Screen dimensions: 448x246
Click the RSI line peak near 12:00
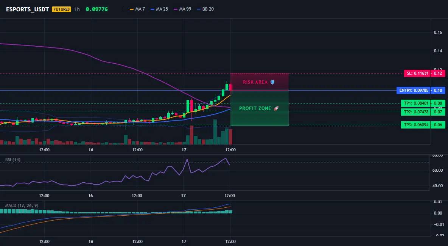click(226, 158)
